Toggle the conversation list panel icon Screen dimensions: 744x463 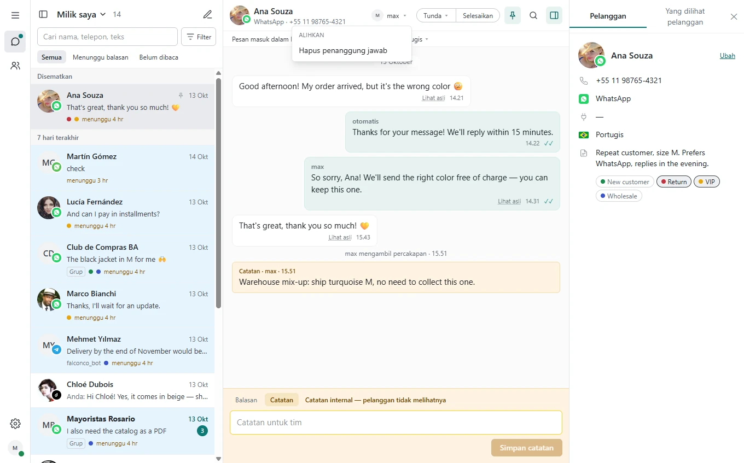[44, 15]
